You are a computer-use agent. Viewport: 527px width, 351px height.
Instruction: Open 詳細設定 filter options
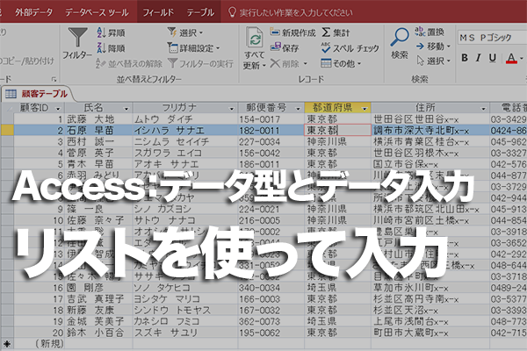tap(193, 48)
